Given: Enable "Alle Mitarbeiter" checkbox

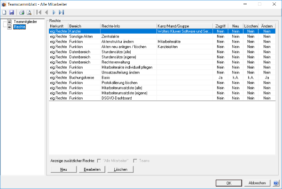Looking at the screenshot, I should click(99, 161).
